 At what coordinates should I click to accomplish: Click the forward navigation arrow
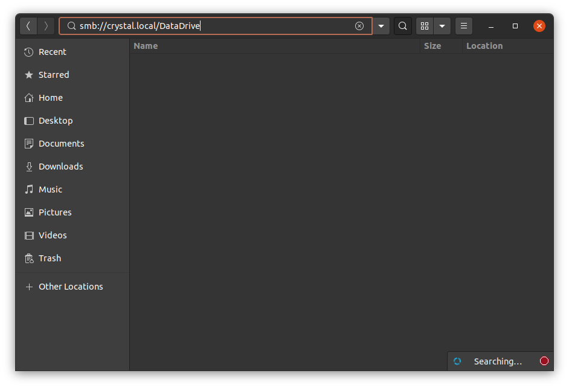coord(46,26)
